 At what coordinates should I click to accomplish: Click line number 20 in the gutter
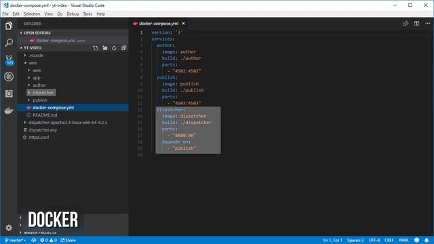click(x=140, y=155)
